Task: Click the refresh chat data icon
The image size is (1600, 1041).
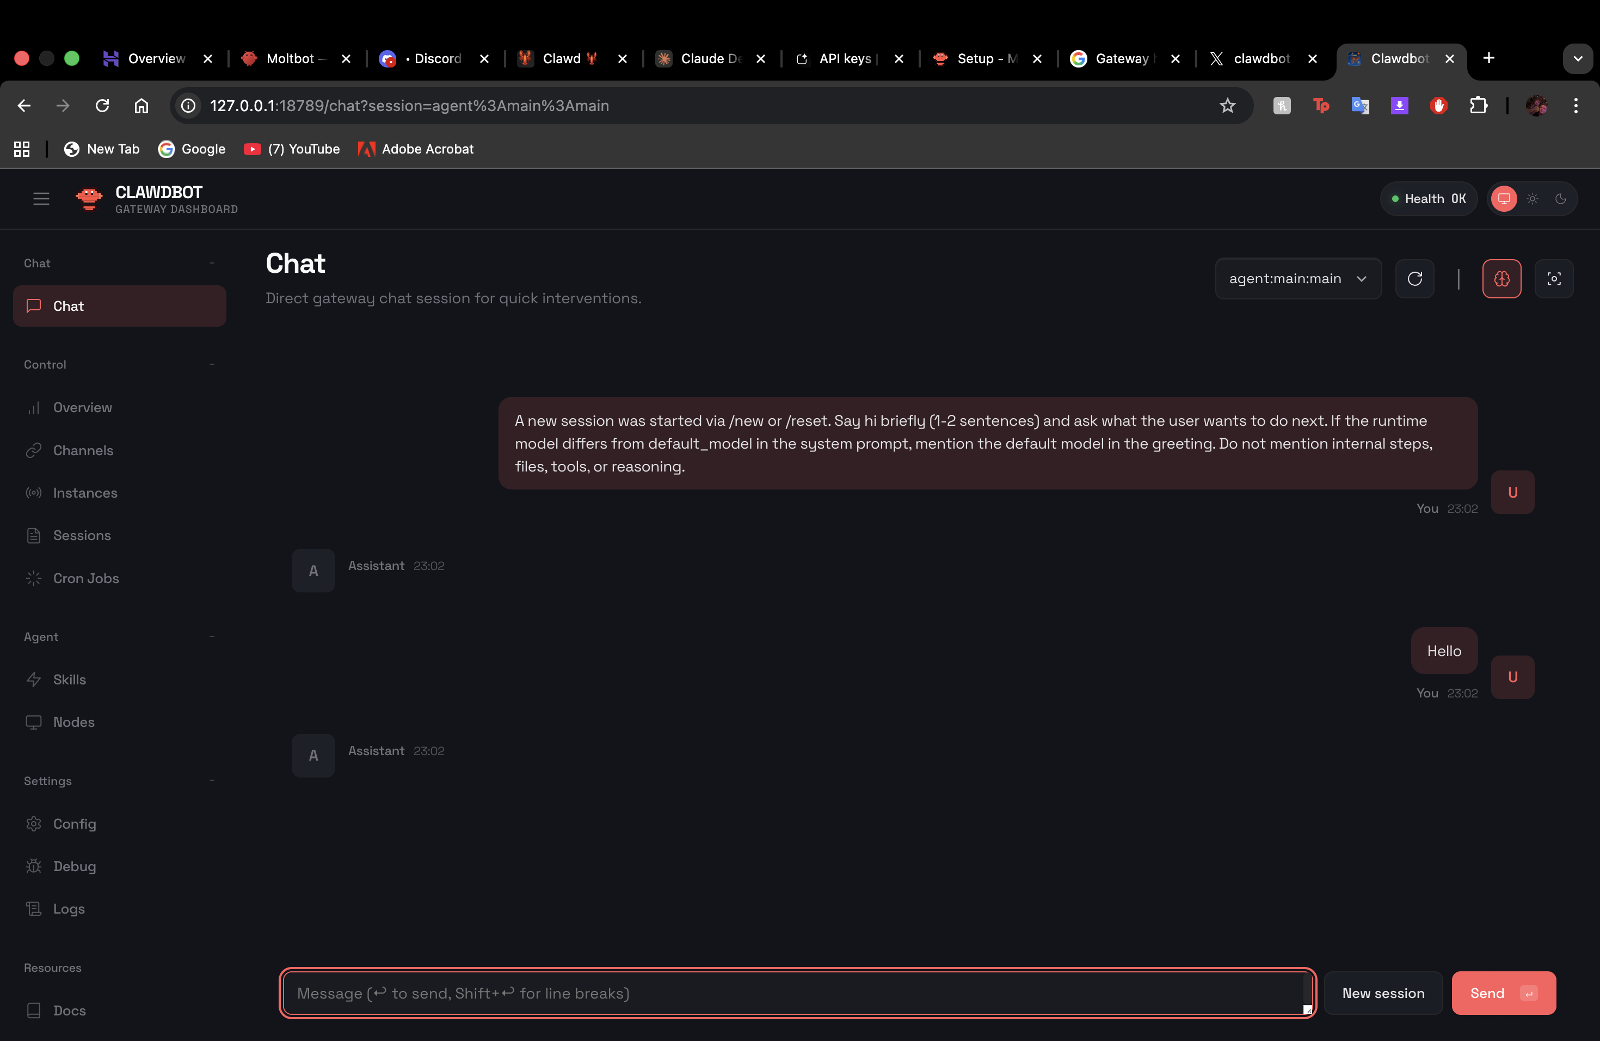Action: click(1414, 278)
